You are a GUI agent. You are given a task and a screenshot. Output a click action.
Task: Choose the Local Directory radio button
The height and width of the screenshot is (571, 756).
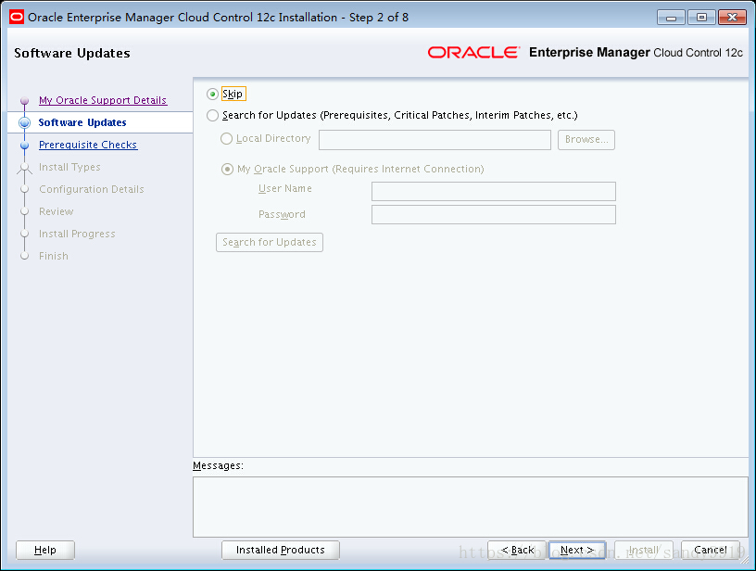[226, 139]
